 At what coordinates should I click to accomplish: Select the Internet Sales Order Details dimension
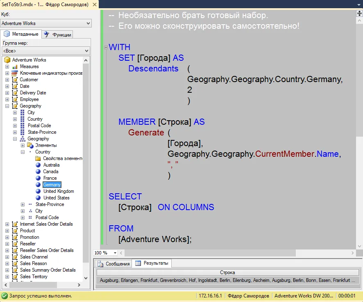pyautogui.click(x=46, y=224)
